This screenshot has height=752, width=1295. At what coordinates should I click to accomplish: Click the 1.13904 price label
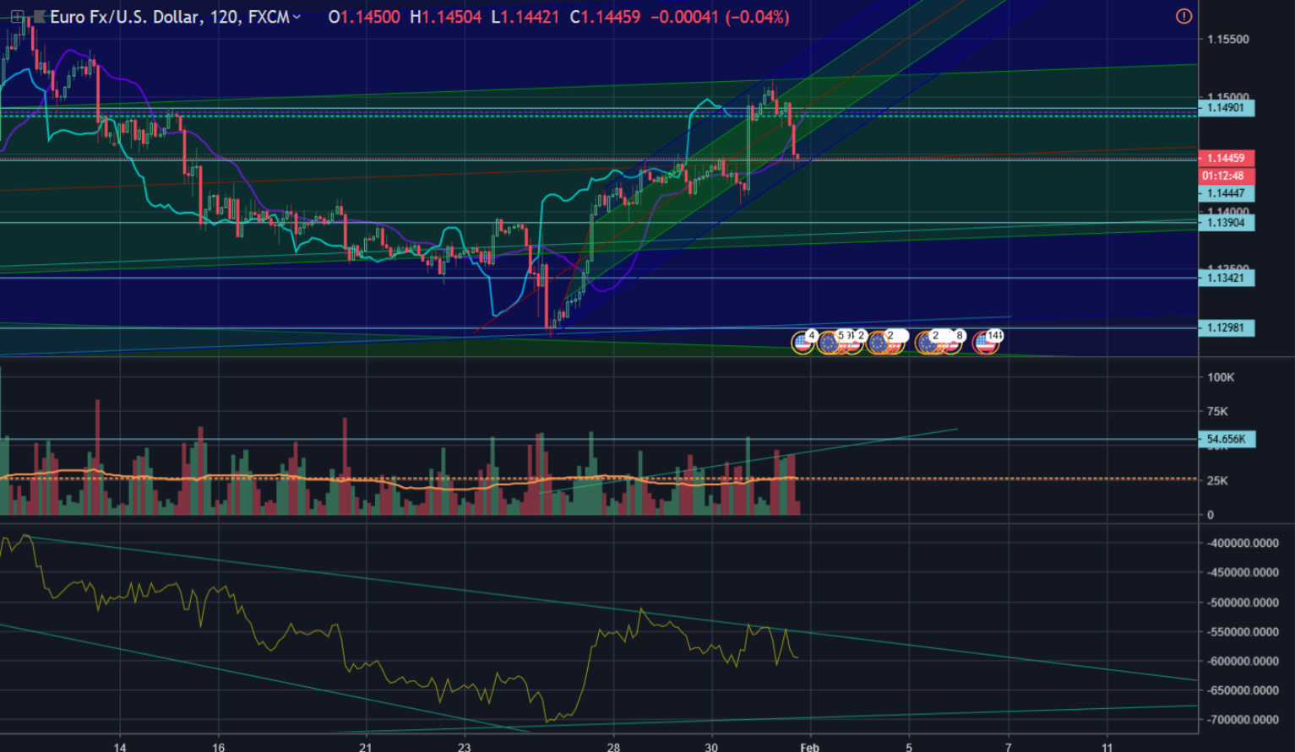click(x=1226, y=223)
